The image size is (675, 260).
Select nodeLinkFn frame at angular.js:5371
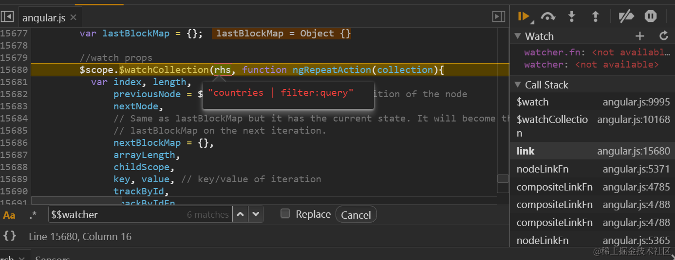point(592,169)
